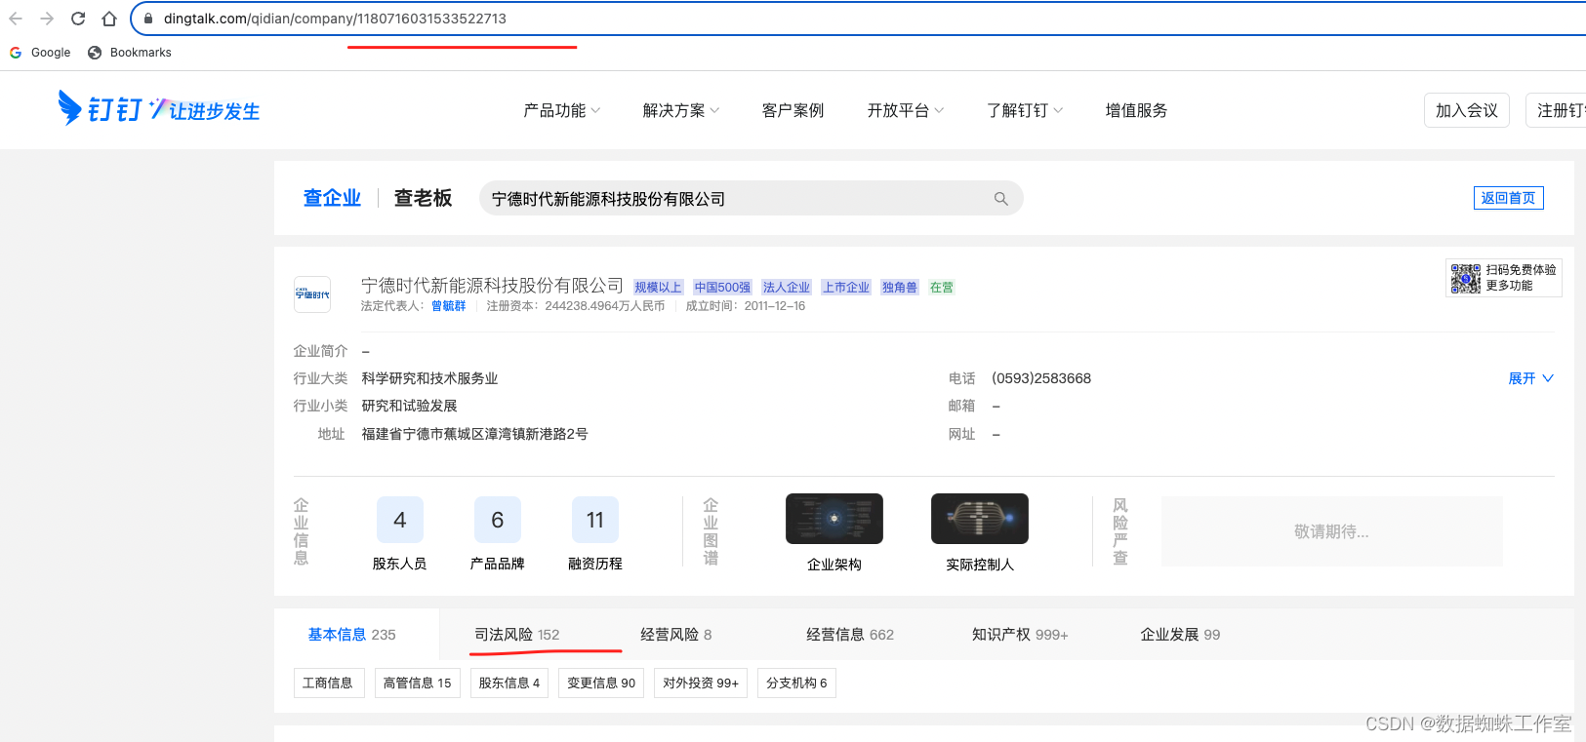Expand the 解决方案 menu
The image size is (1586, 742).
(681, 110)
